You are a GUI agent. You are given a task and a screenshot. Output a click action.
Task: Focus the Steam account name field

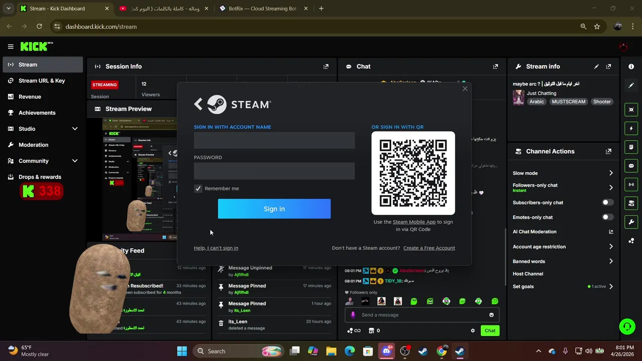click(274, 140)
